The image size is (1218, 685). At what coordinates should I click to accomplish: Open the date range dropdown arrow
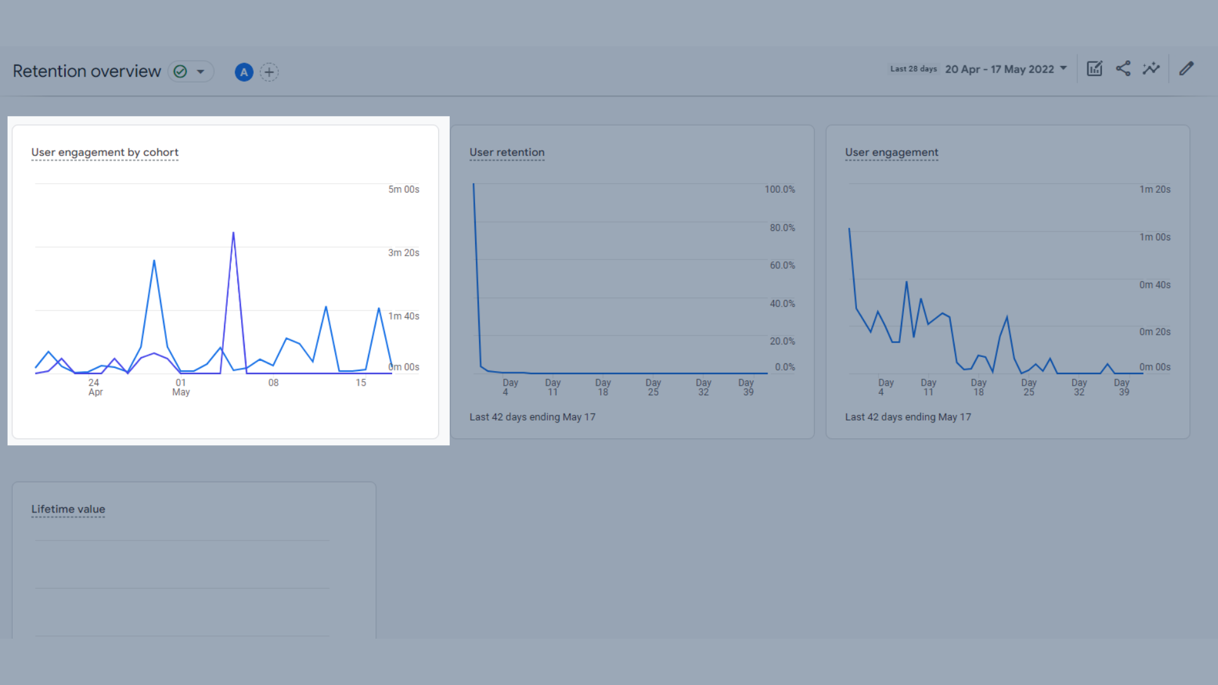(x=1063, y=68)
